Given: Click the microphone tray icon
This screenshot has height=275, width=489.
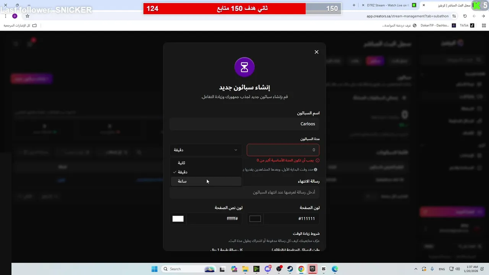Looking at the screenshot, I should [432, 269].
